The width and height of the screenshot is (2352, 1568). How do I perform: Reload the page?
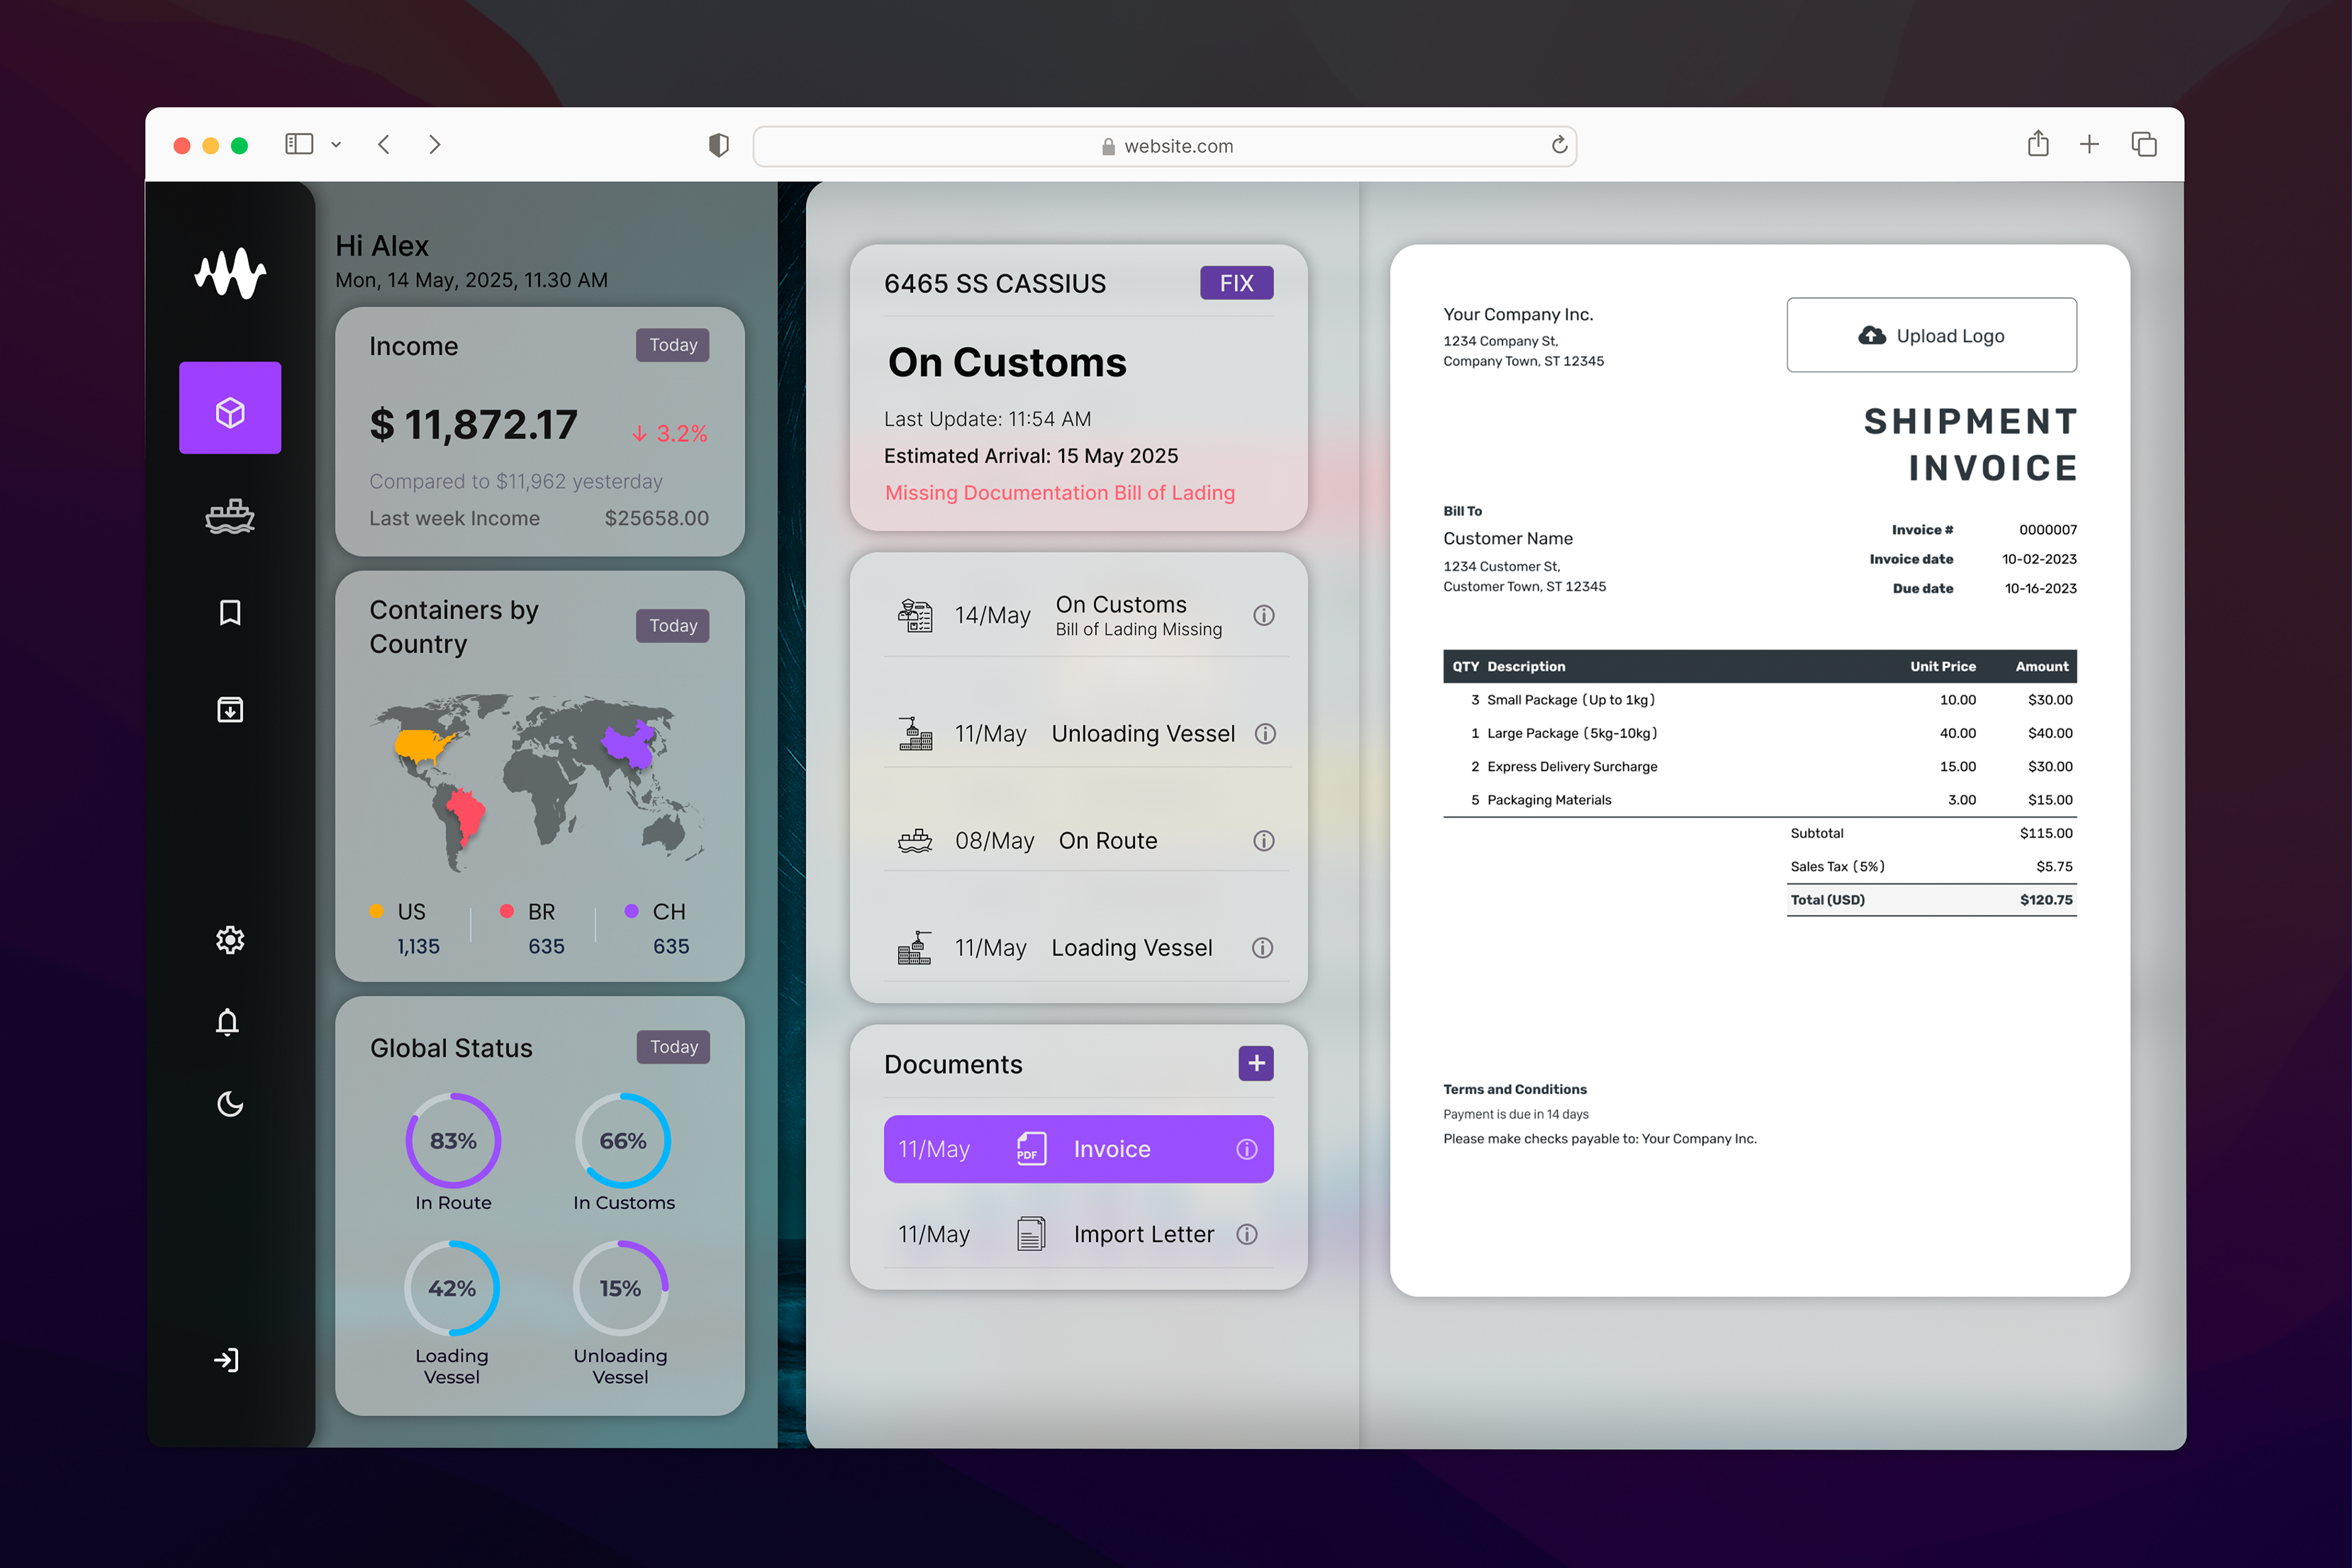tap(1559, 145)
